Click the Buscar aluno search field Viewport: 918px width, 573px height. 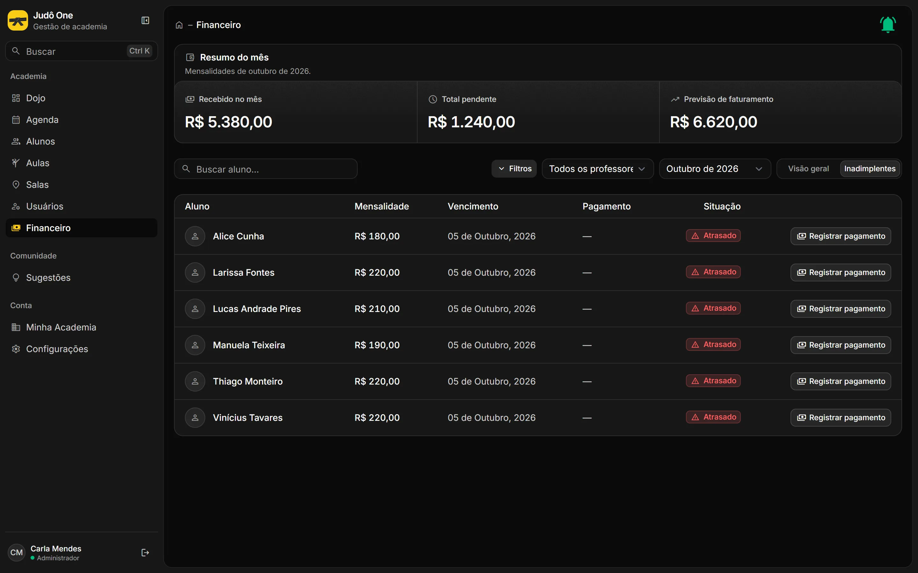pyautogui.click(x=266, y=169)
